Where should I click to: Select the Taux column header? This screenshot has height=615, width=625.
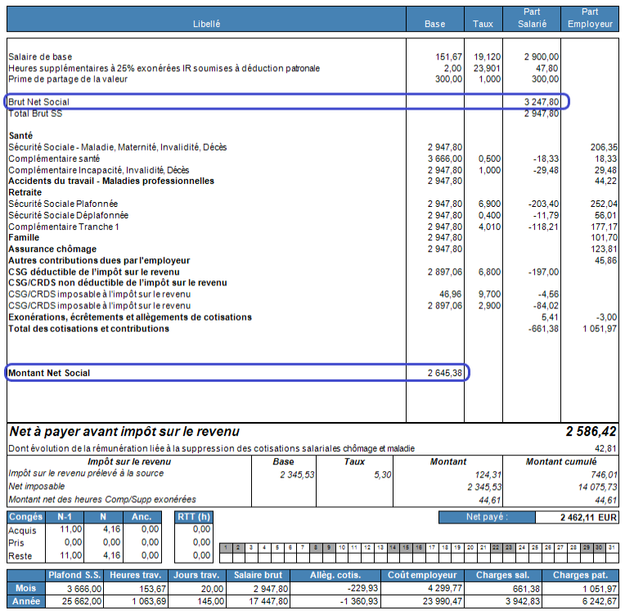click(483, 24)
